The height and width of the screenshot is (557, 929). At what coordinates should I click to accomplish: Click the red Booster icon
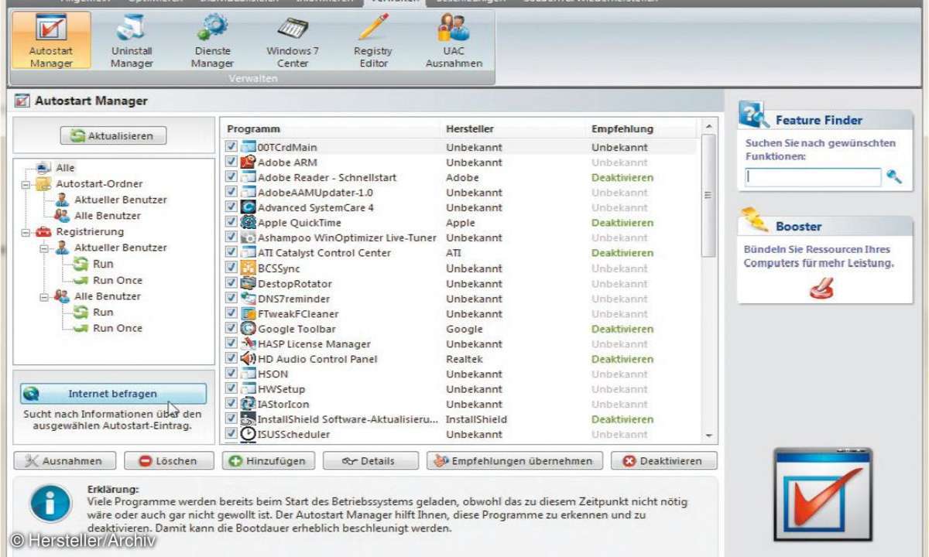(821, 289)
